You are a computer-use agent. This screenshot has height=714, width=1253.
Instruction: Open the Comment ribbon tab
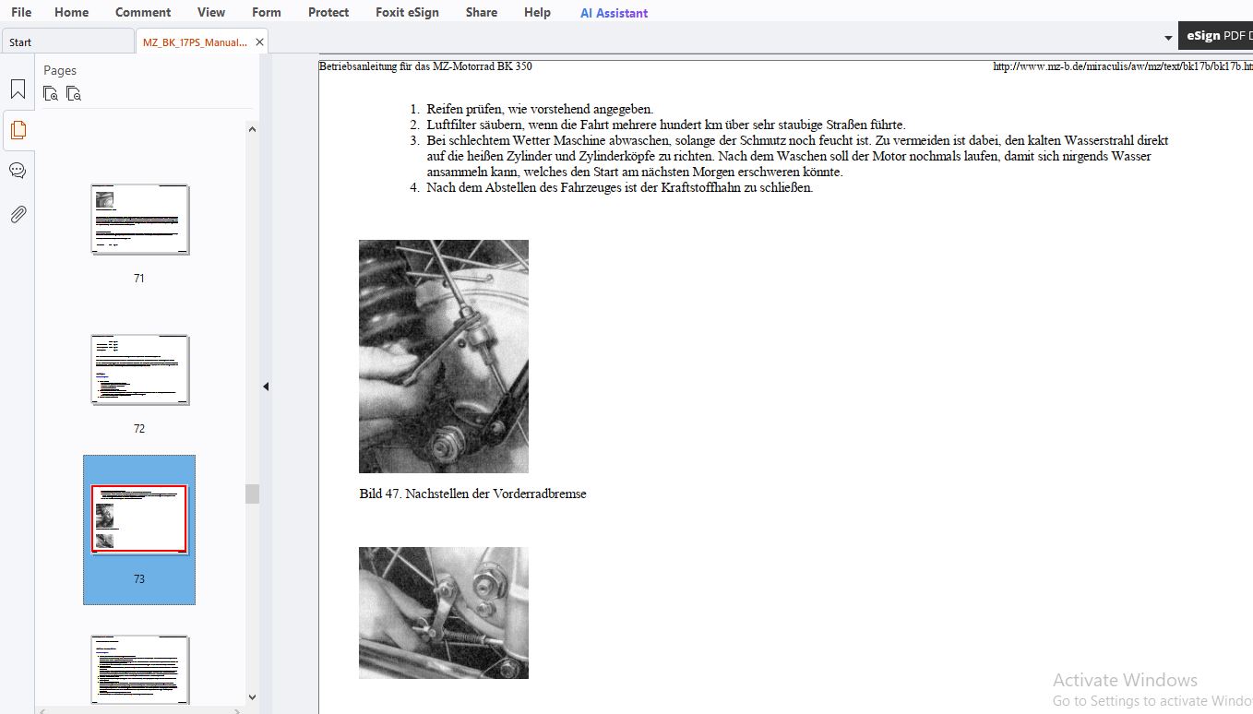pos(143,12)
